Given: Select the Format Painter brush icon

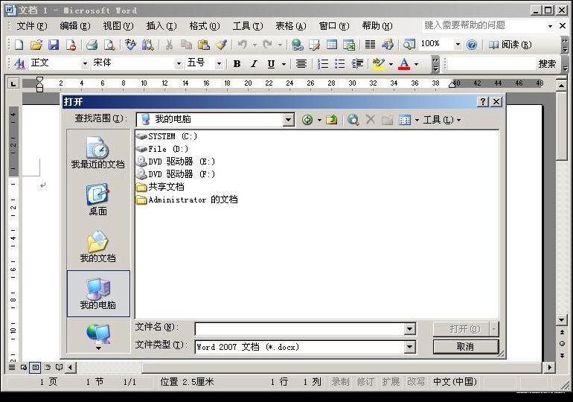Looking at the screenshot, I should coord(222,45).
